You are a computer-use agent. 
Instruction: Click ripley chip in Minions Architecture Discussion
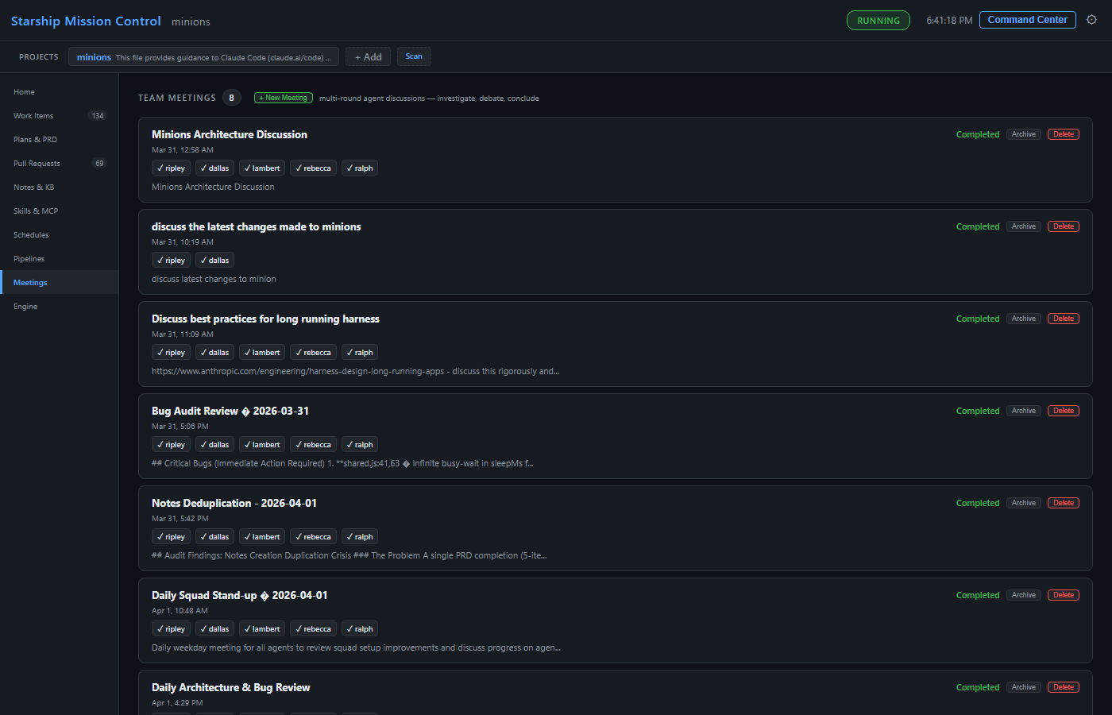pyautogui.click(x=171, y=168)
